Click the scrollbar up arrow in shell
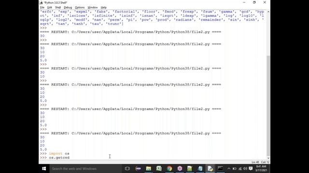The height and width of the screenshot is (173, 309). click(x=268, y=12)
